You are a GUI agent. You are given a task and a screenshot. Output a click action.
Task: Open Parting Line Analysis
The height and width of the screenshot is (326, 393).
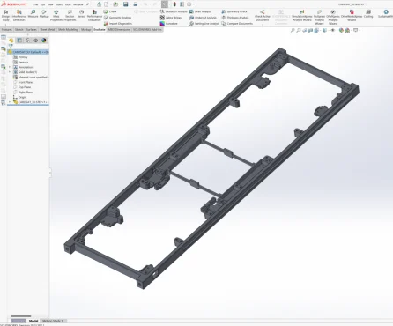point(204,24)
